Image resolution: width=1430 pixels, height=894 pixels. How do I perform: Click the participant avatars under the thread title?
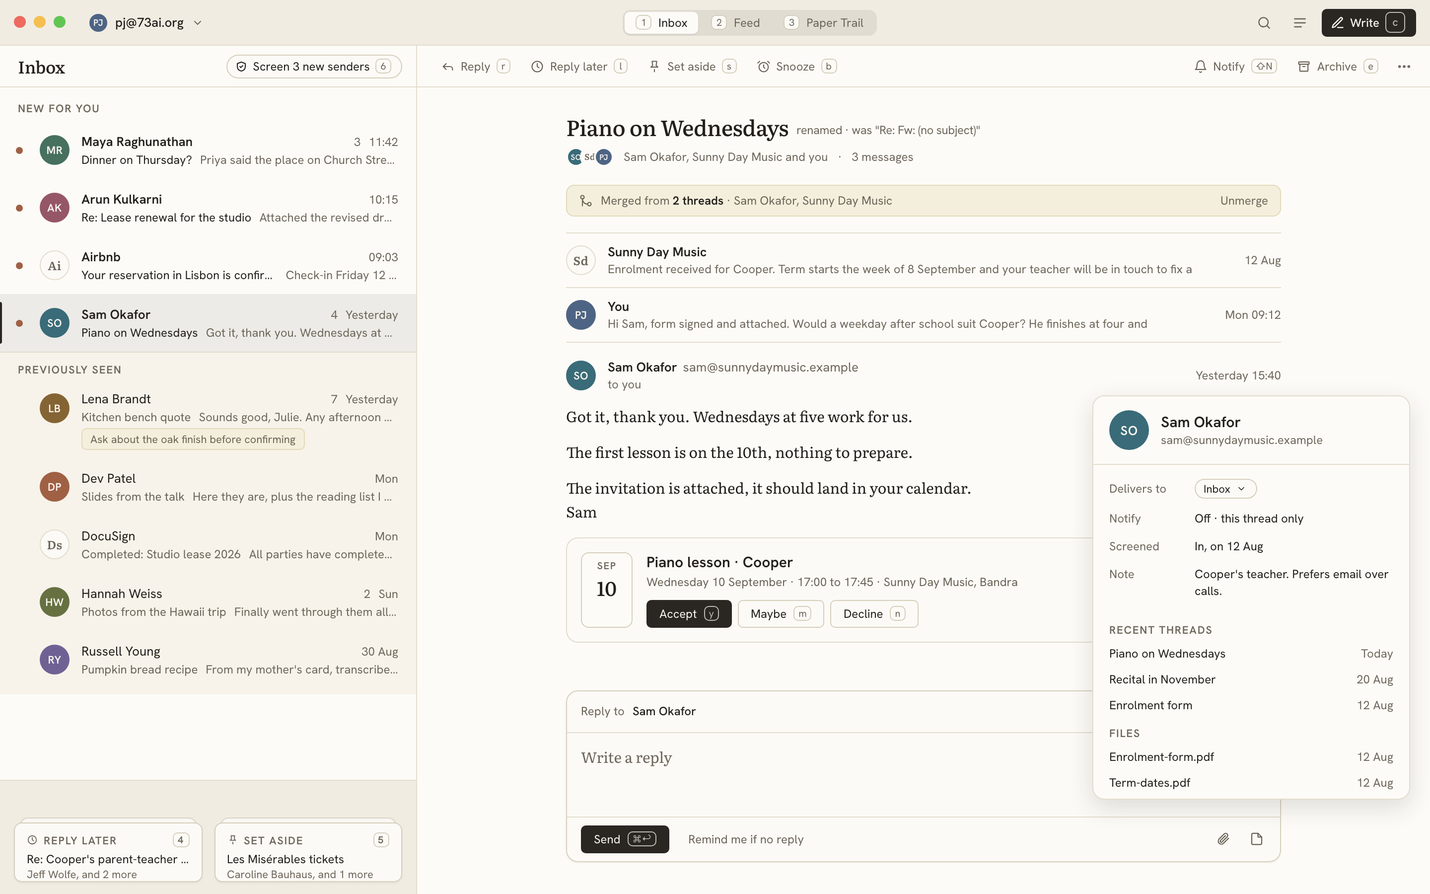(x=590, y=156)
